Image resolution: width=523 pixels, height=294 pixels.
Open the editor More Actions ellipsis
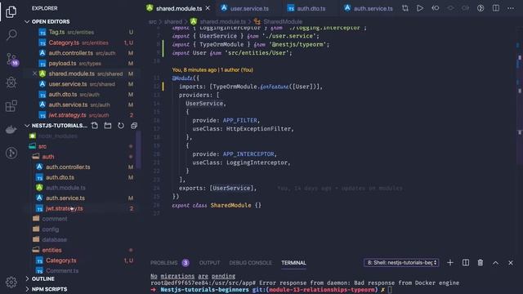pyautogui.click(x=511, y=8)
